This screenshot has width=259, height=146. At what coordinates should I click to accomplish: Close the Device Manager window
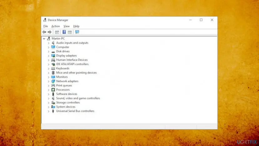tap(212, 20)
